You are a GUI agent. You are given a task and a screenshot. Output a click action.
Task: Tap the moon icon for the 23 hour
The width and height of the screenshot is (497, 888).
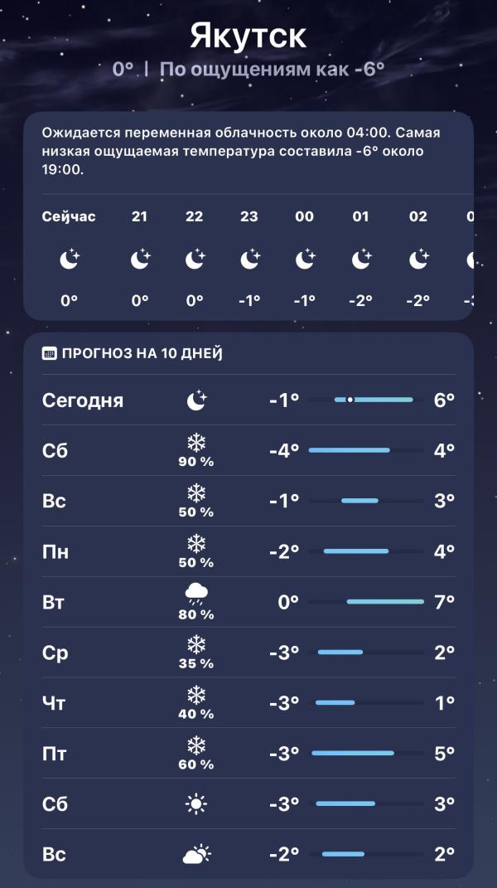pos(249,260)
